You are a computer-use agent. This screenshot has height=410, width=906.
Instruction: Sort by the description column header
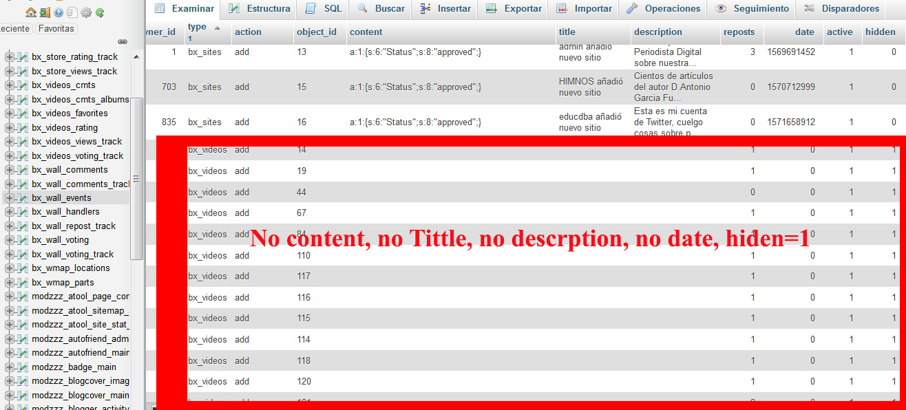click(658, 32)
